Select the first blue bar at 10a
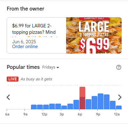The image size is (128, 125). click(x=34, y=107)
